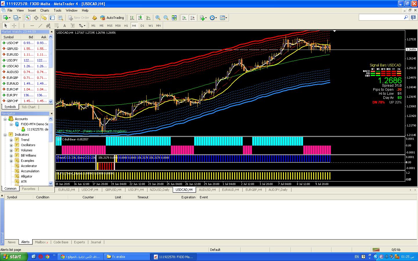Click the Market Watch vertical scrollbar
This screenshot has height=261, width=418.
[x=51, y=69]
